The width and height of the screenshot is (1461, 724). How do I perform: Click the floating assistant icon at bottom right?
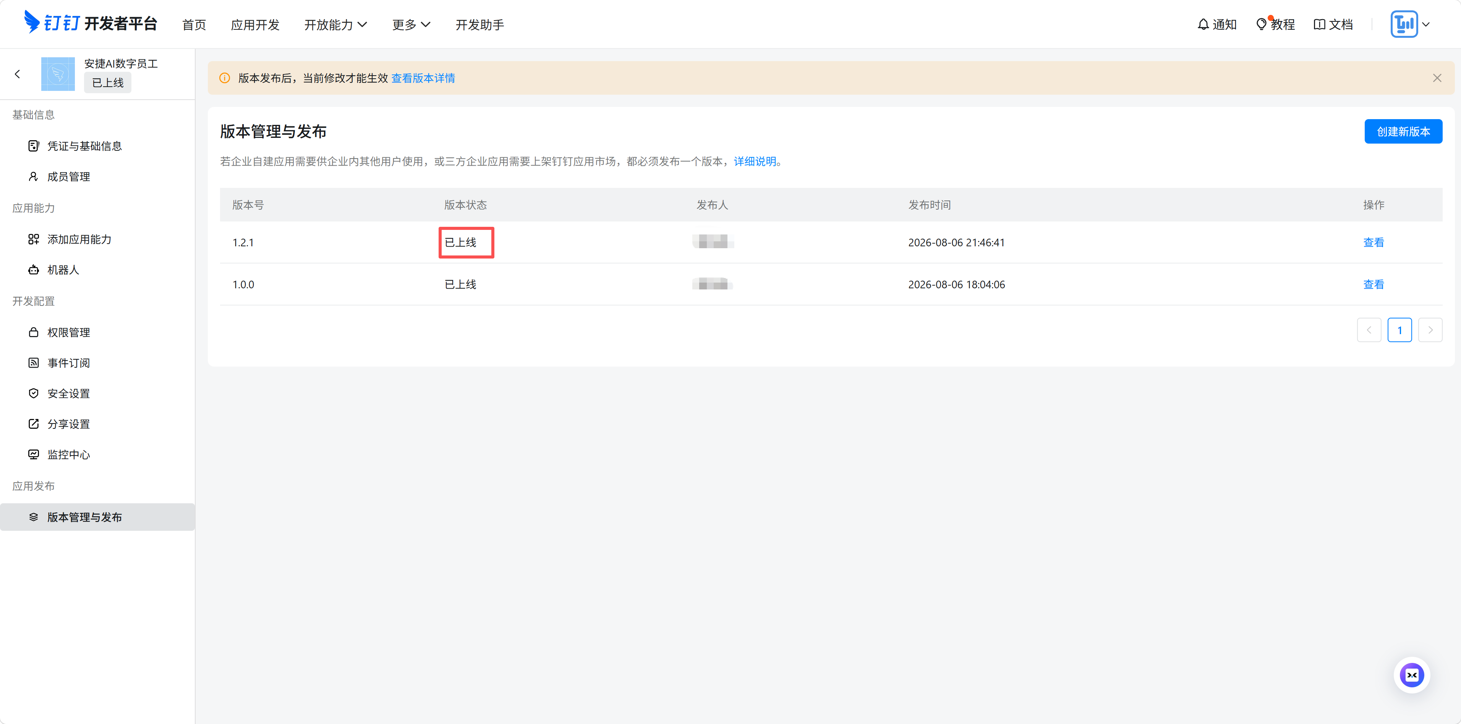click(1411, 675)
